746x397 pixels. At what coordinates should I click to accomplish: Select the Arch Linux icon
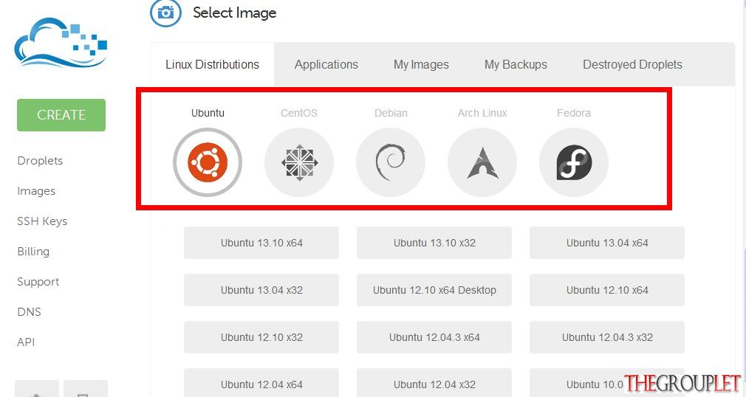pyautogui.click(x=482, y=162)
